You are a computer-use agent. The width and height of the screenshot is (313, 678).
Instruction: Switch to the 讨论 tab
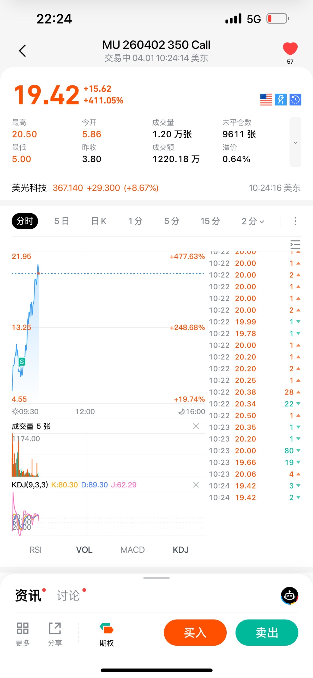68,595
